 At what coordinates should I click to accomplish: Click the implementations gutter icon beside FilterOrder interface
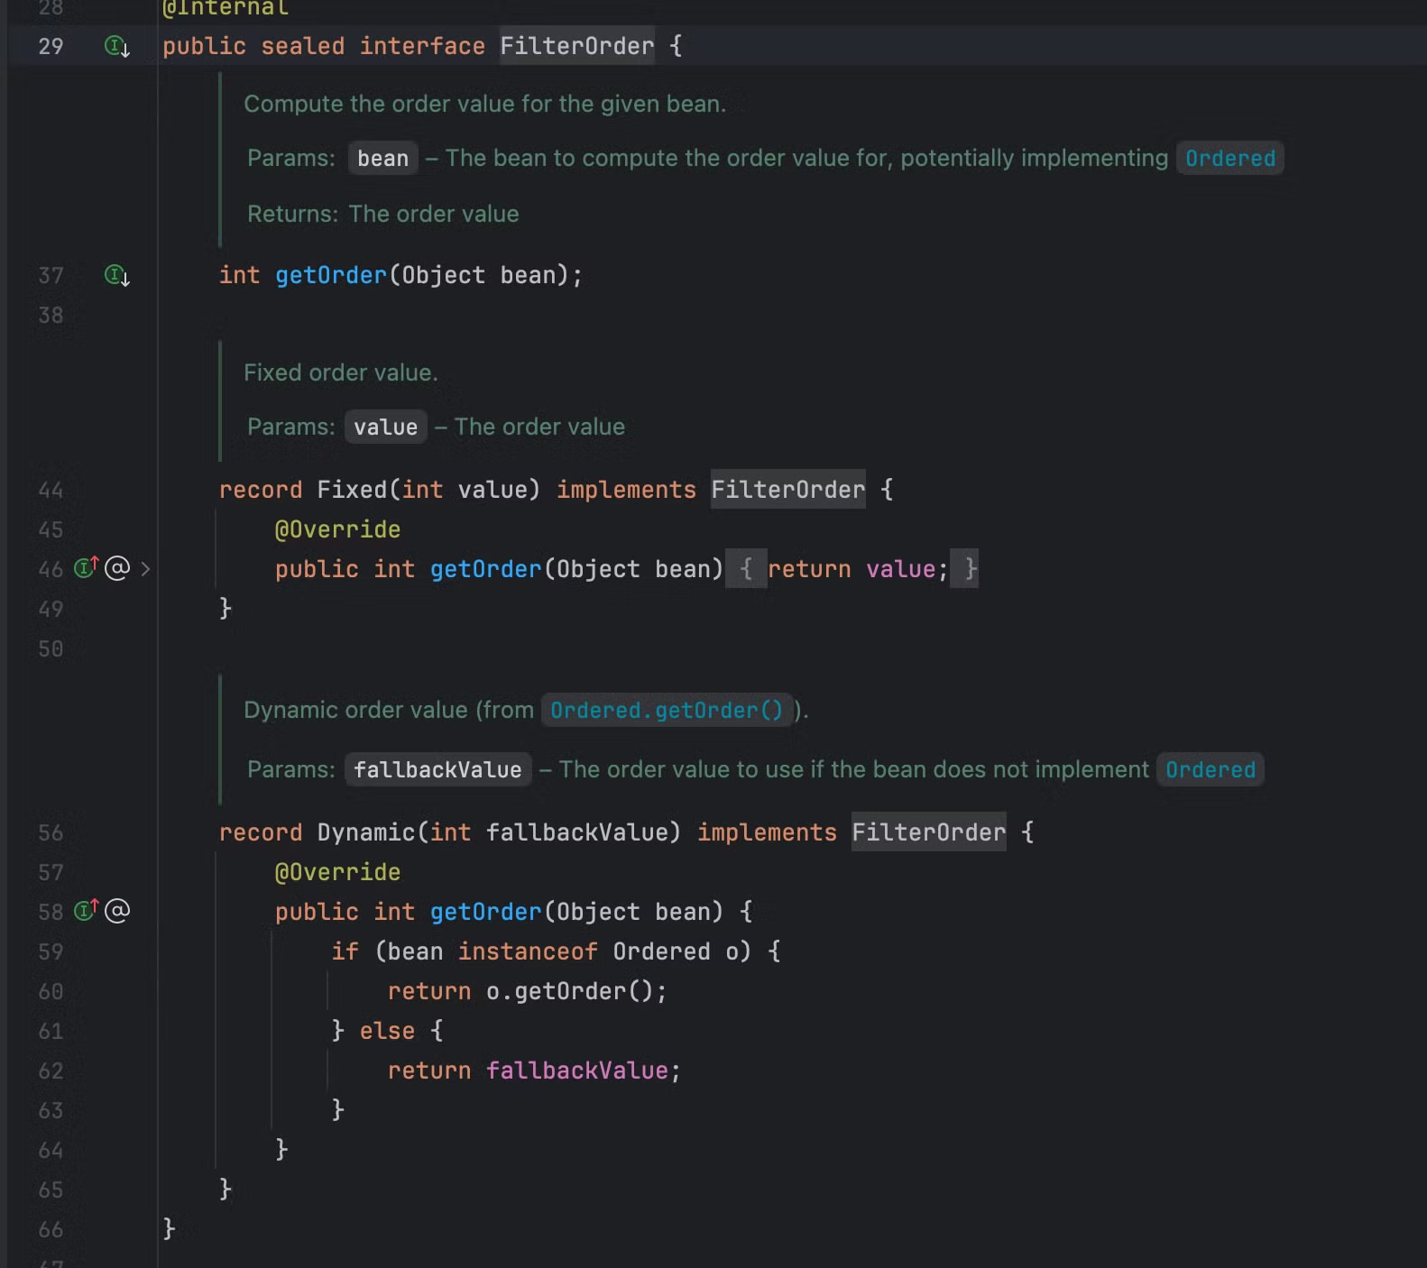(116, 46)
